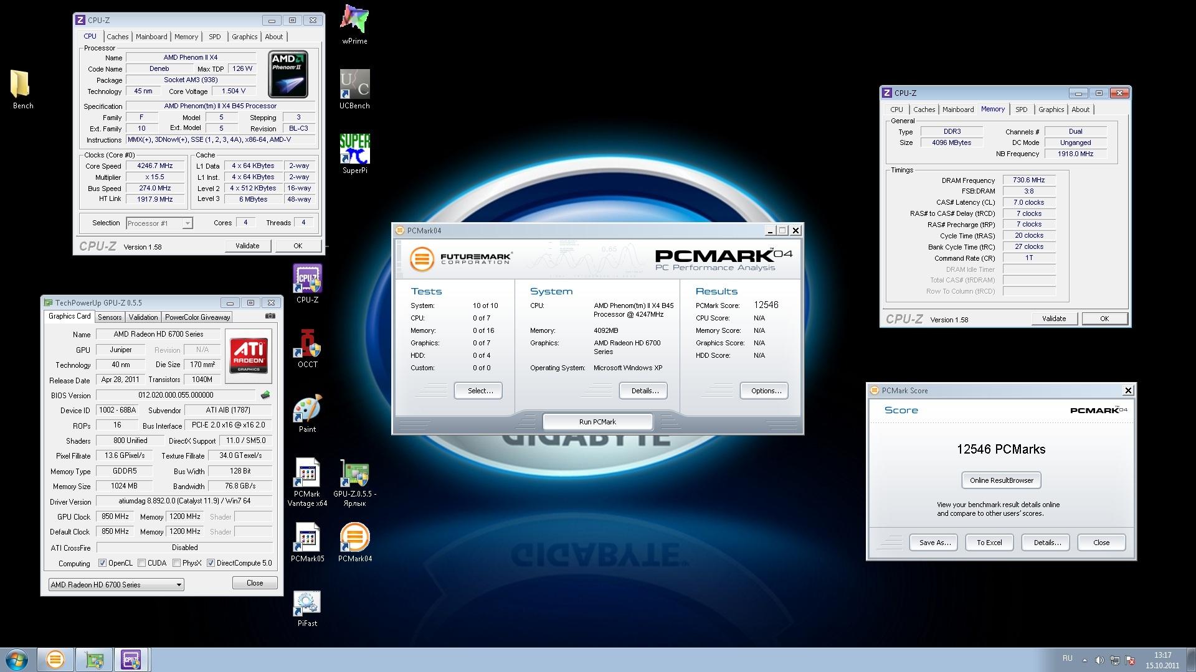Click the ATI Radeon logo in GPU-Z
The image size is (1196, 672).
(249, 356)
